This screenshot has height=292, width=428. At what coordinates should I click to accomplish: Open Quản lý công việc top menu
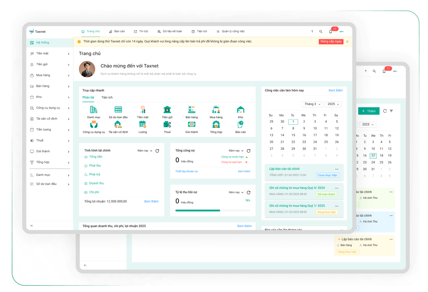[x=231, y=31]
